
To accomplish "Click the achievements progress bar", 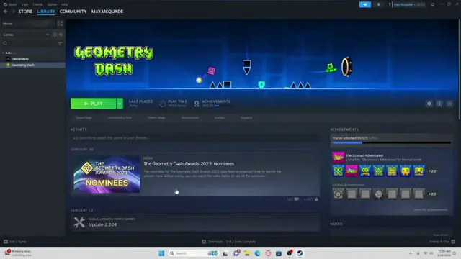I will [x=391, y=142].
